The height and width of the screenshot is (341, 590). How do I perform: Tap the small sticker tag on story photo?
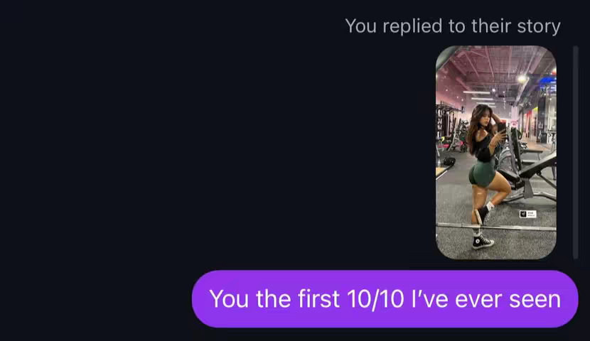[527, 213]
